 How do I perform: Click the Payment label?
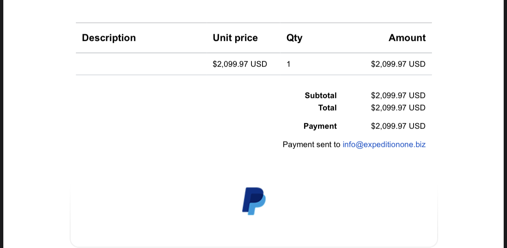[x=320, y=126]
